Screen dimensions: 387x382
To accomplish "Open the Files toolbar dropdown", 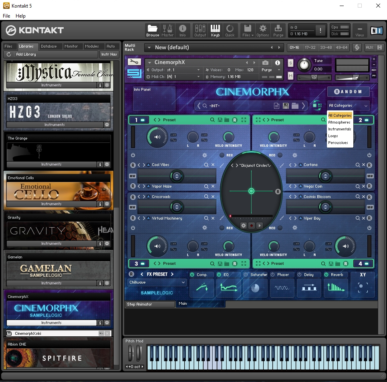I will point(248,30).
